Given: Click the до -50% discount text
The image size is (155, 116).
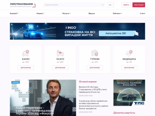Looking at the screenshot, I should point(60,62).
